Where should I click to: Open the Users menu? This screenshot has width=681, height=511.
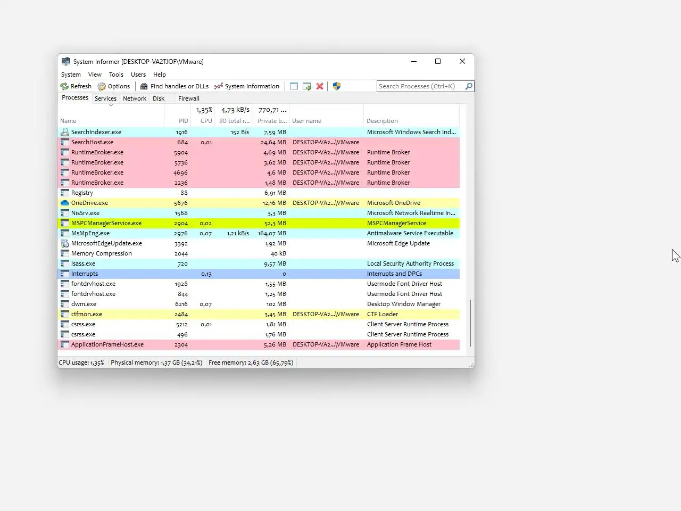pos(138,75)
